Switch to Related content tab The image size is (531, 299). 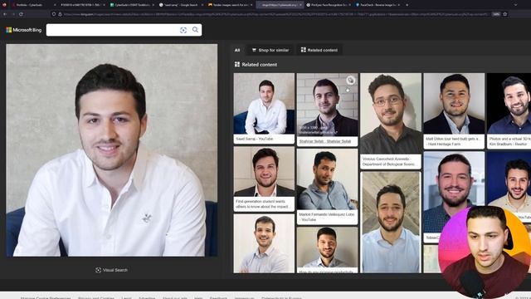coord(319,50)
